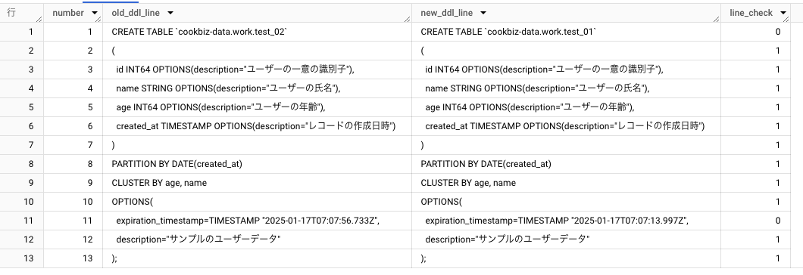The image size is (803, 275).
Task: Open the old_ddl_line column dropdown arrow
Action: (170, 14)
